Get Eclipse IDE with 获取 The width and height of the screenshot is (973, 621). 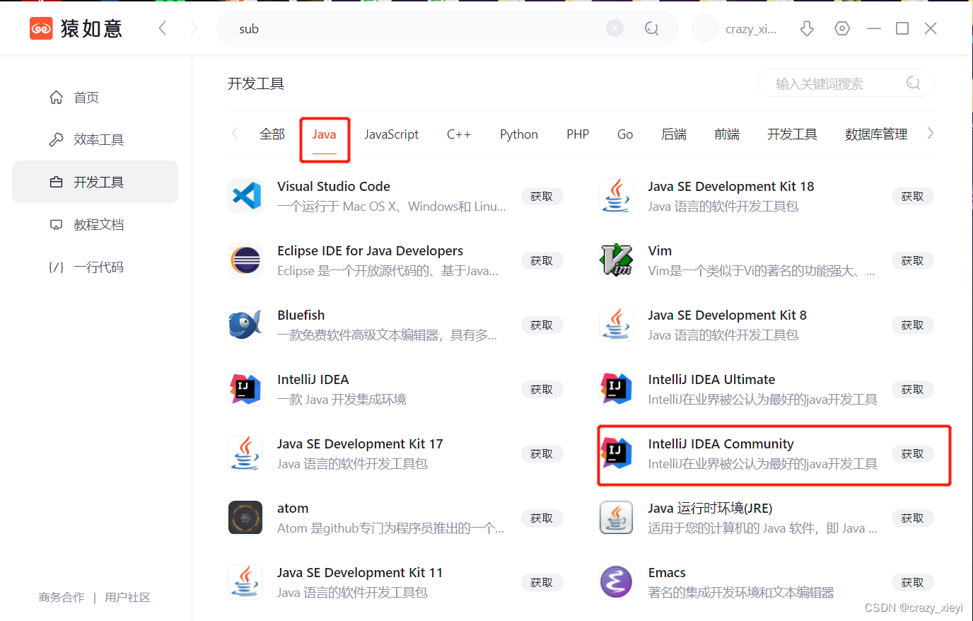(542, 260)
